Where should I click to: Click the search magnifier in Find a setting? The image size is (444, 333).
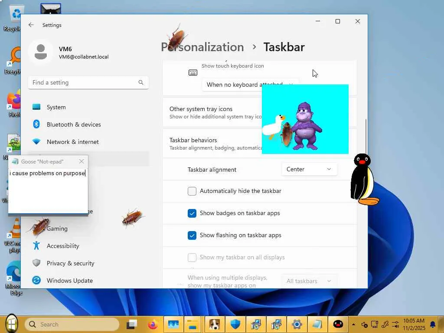[x=141, y=82]
